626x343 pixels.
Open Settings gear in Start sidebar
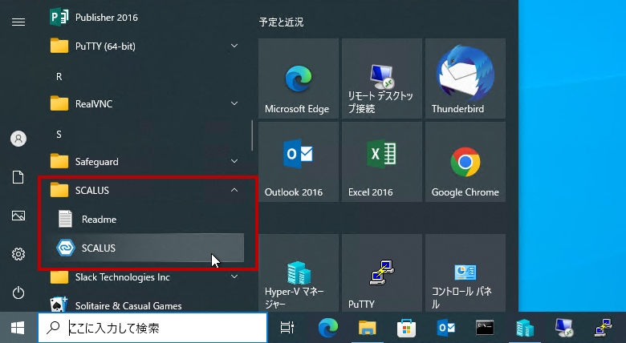point(18,254)
